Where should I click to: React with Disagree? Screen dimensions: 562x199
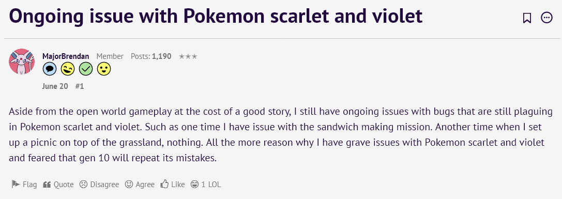click(99, 185)
